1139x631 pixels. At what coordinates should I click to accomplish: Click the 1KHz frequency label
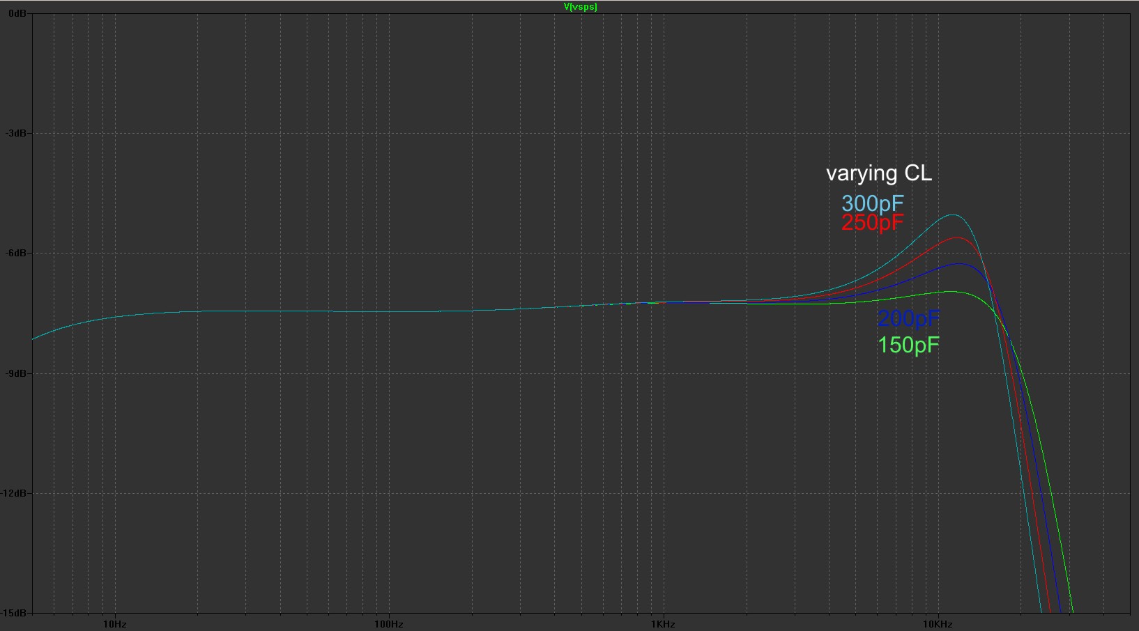663,624
